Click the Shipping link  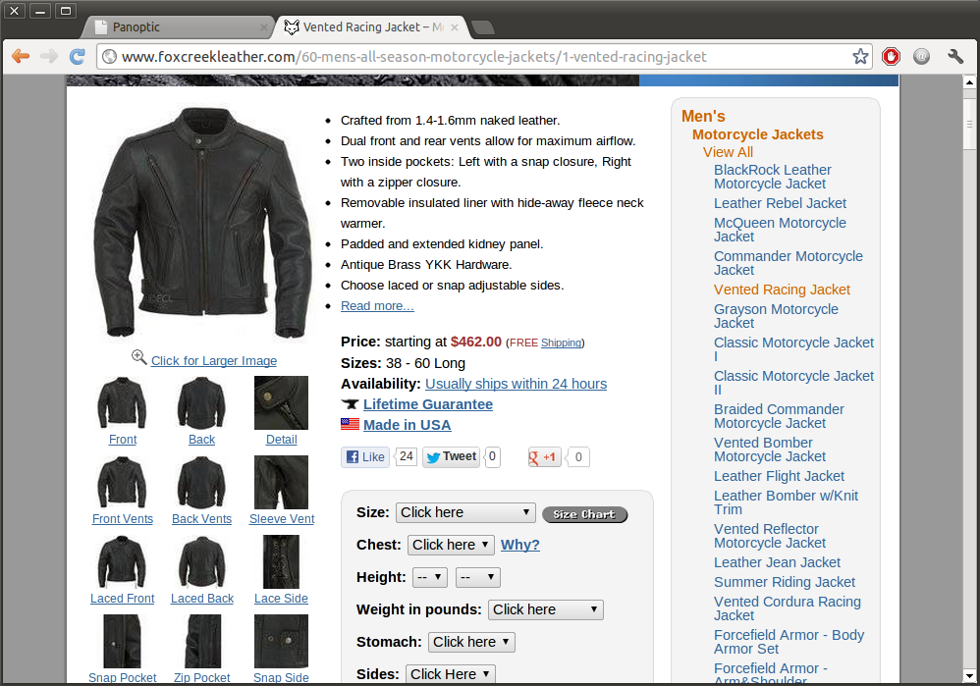click(562, 343)
